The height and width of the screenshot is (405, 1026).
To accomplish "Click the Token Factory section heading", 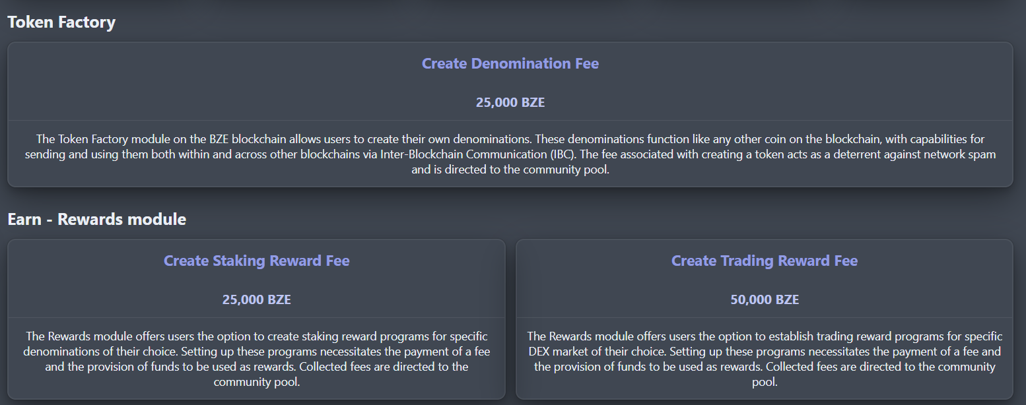I will point(61,22).
